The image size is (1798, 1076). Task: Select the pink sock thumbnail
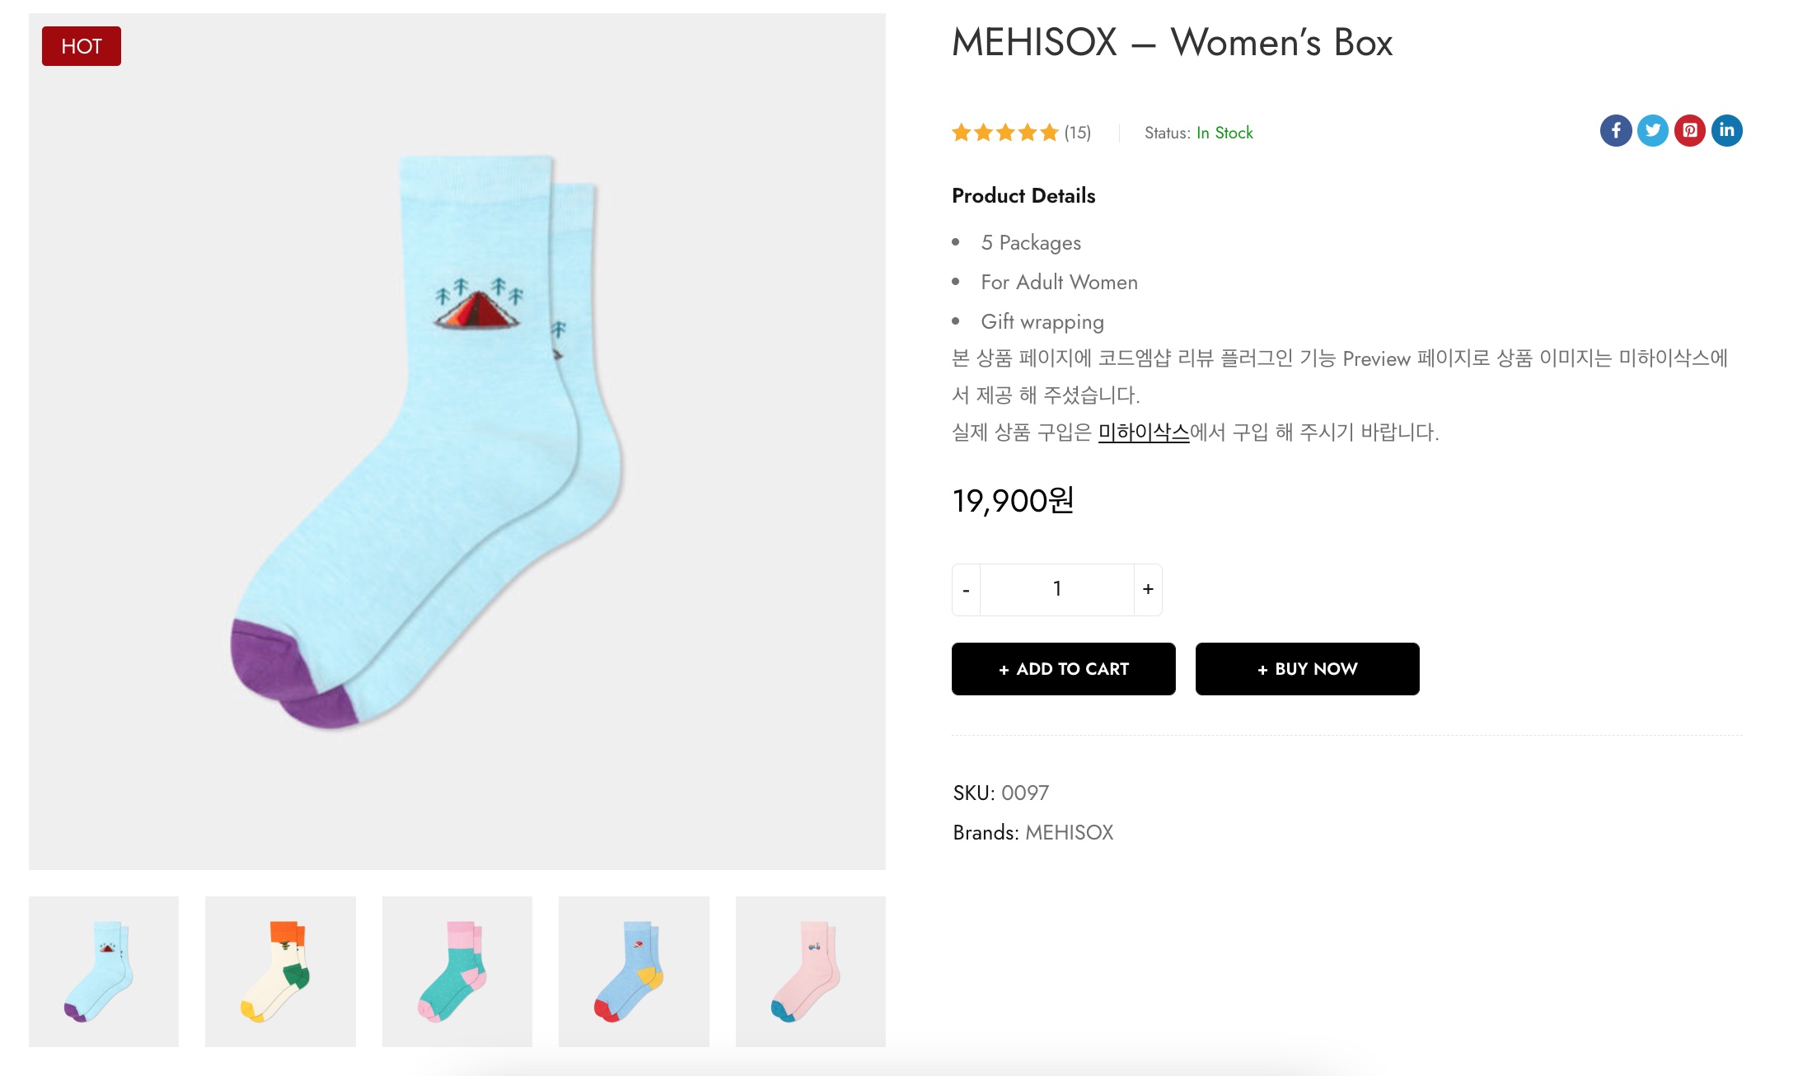click(810, 971)
